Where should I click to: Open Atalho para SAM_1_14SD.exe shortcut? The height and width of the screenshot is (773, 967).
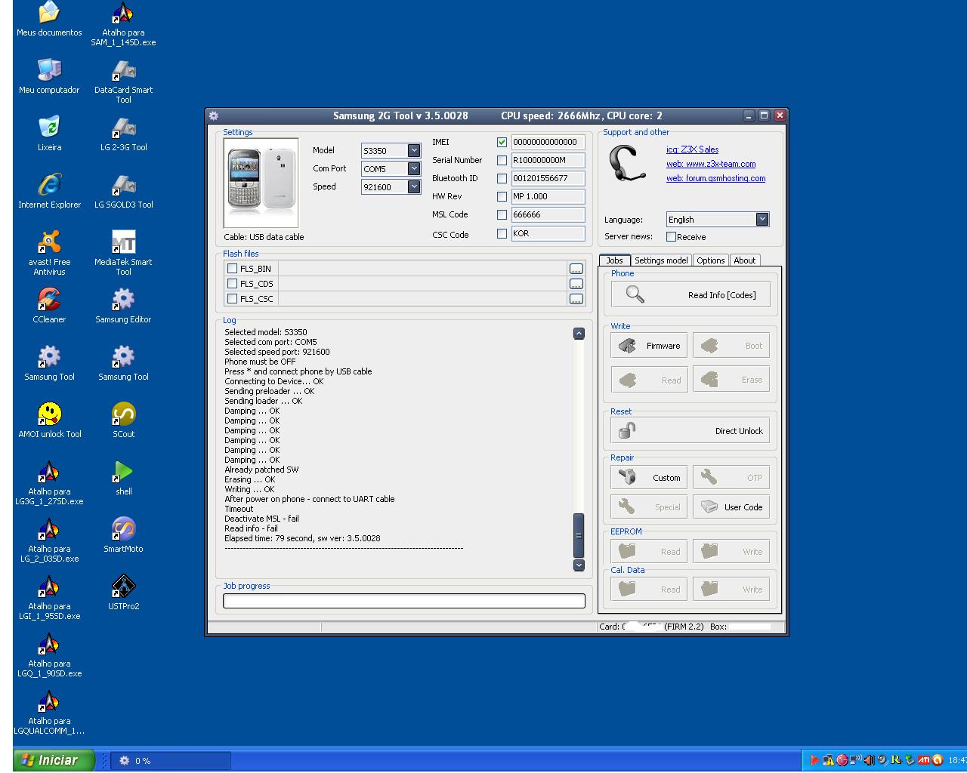[123, 23]
